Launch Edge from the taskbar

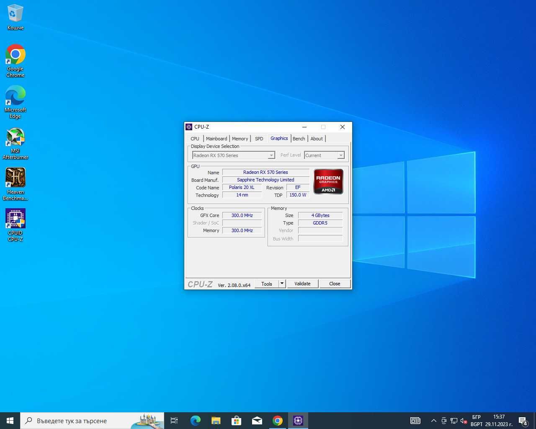pyautogui.click(x=196, y=421)
